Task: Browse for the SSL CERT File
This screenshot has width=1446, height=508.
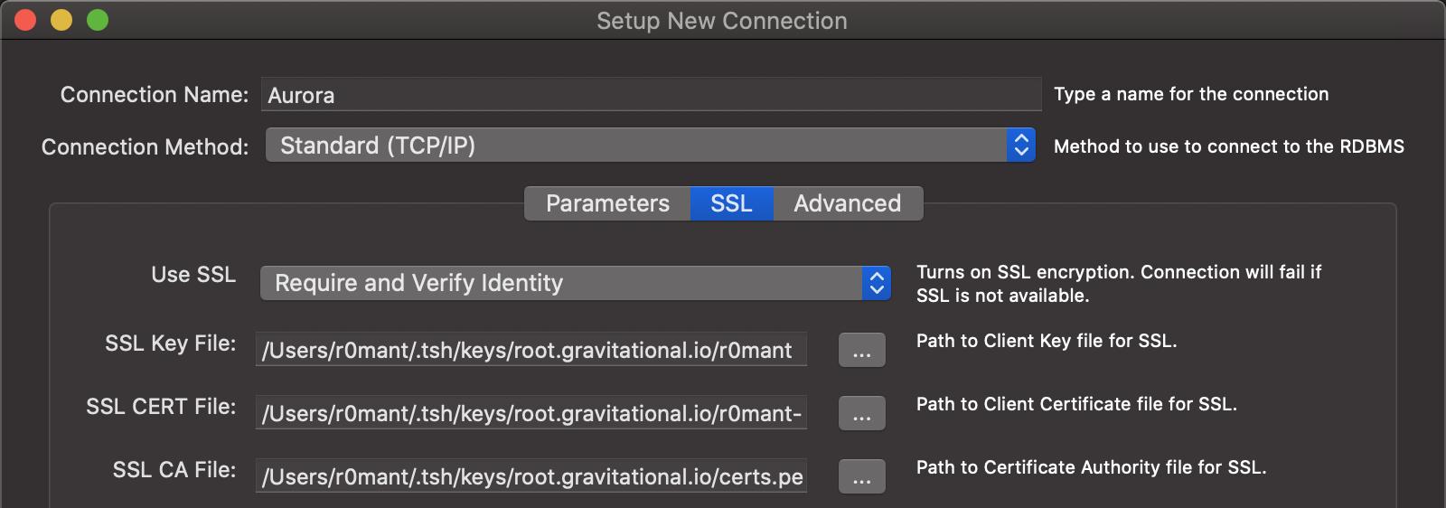Action: pyautogui.click(x=861, y=414)
